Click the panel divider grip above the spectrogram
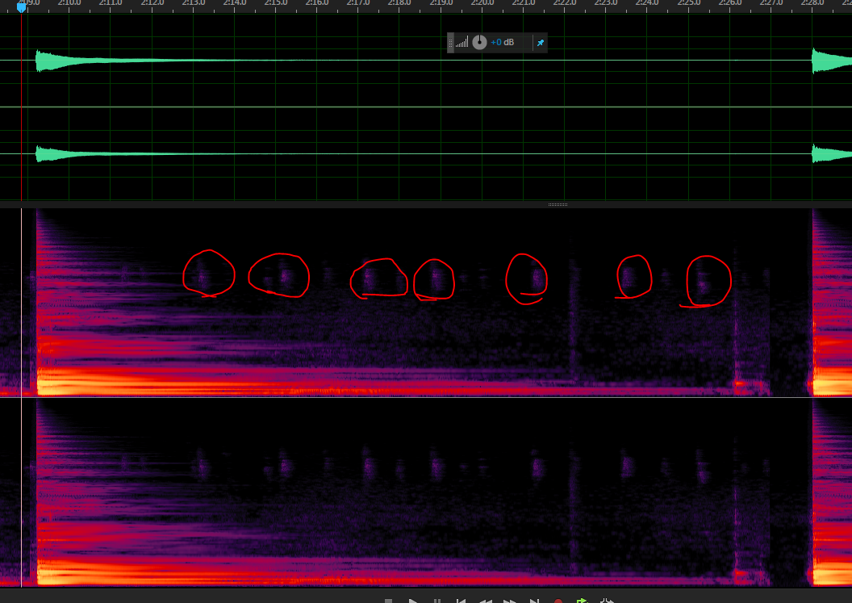Image resolution: width=852 pixels, height=603 pixels. point(557,204)
